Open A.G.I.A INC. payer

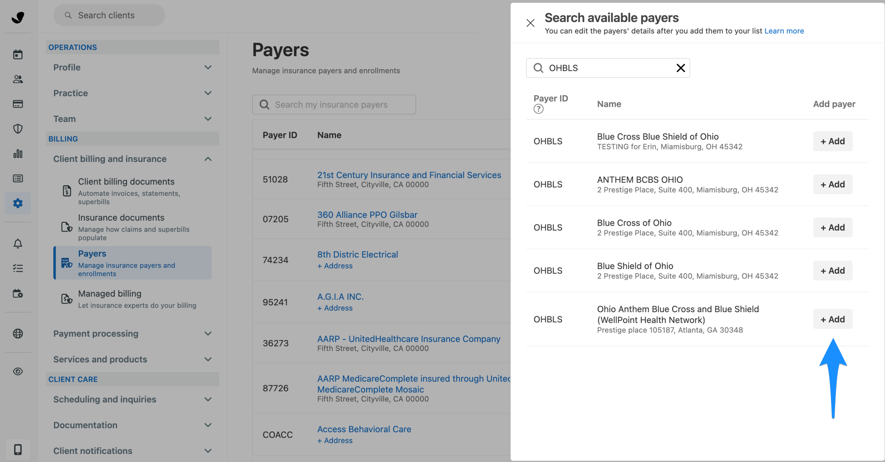point(341,297)
